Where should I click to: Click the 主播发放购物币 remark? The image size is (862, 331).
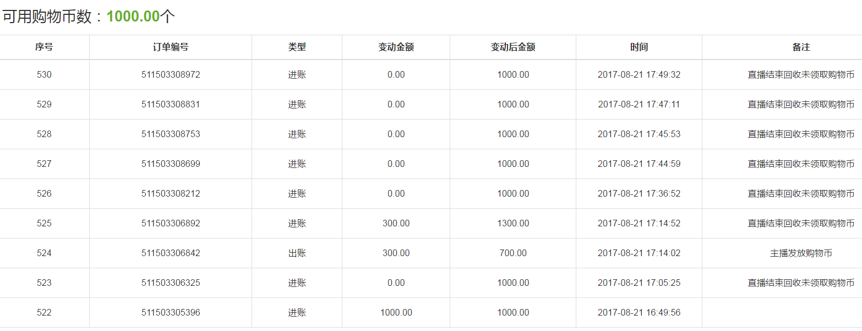[x=801, y=253]
